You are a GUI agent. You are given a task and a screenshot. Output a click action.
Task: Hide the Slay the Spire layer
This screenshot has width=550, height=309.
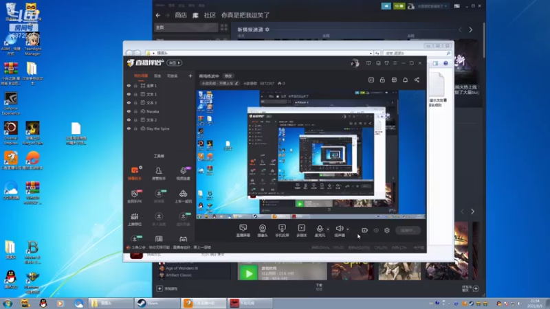click(129, 128)
